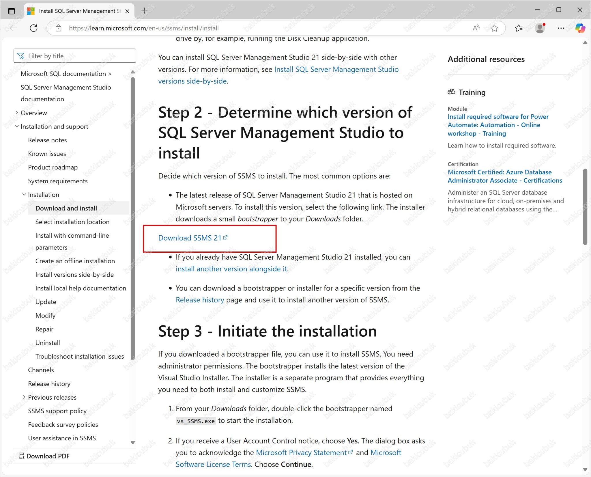This screenshot has height=477, width=591.
Task: Open the tab actions menu
Action: point(12,11)
